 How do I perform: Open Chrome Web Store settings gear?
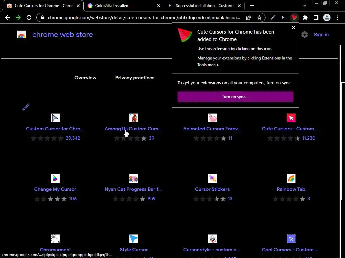coord(305,35)
